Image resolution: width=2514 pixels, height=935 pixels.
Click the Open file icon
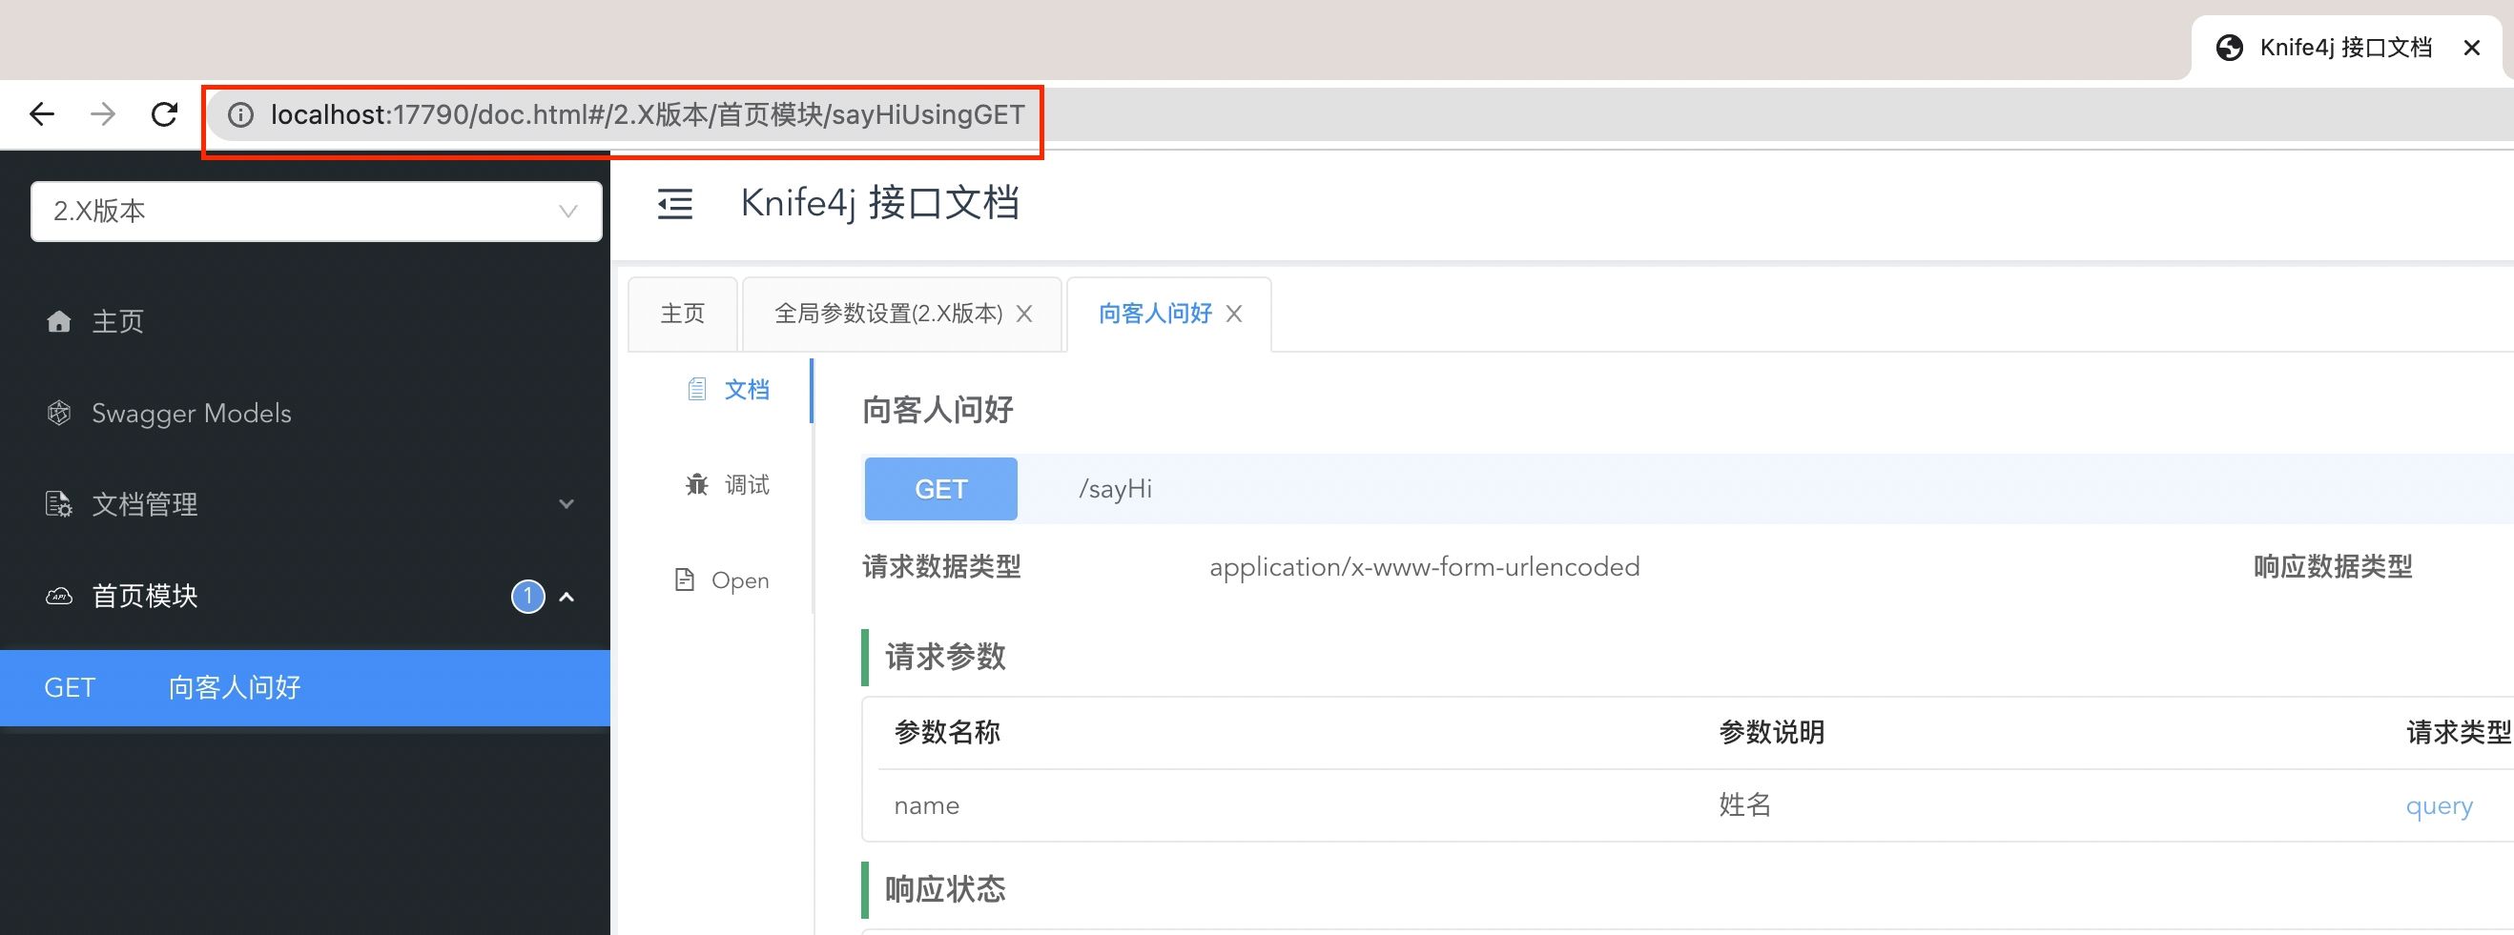[685, 580]
